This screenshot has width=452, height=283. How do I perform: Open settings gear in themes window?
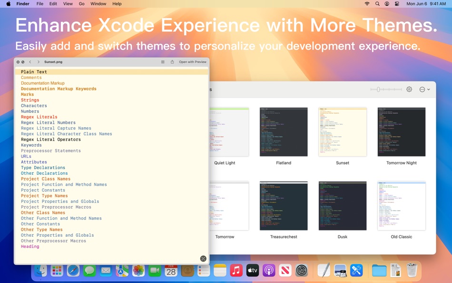click(409, 89)
